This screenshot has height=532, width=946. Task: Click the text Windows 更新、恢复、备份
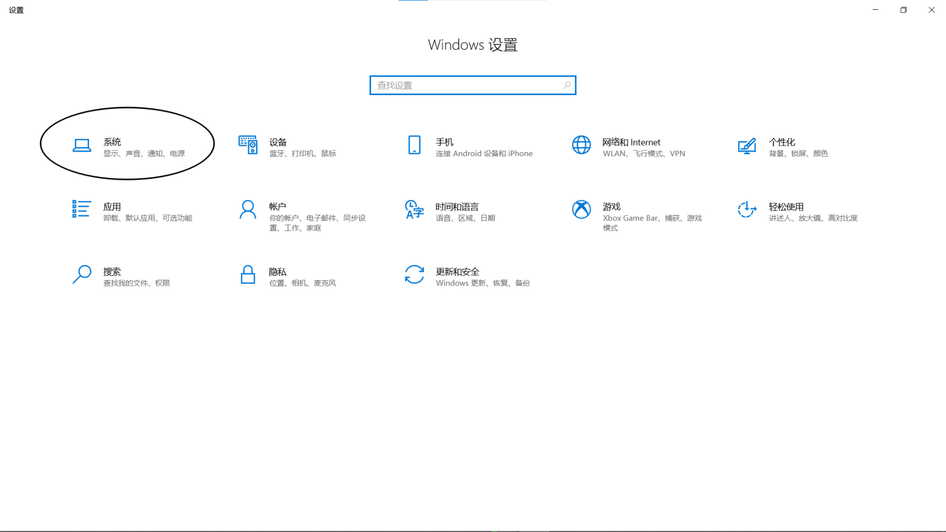click(x=483, y=283)
